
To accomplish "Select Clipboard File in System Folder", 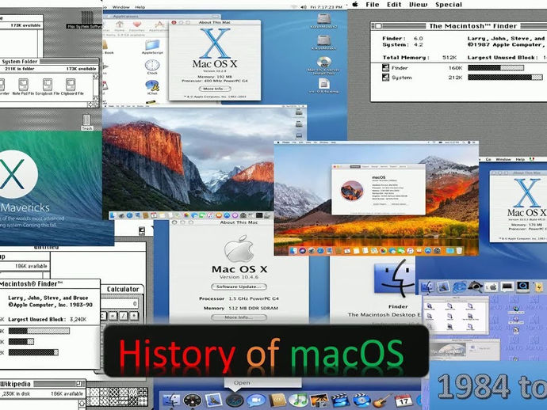I will pyautogui.click(x=72, y=87).
